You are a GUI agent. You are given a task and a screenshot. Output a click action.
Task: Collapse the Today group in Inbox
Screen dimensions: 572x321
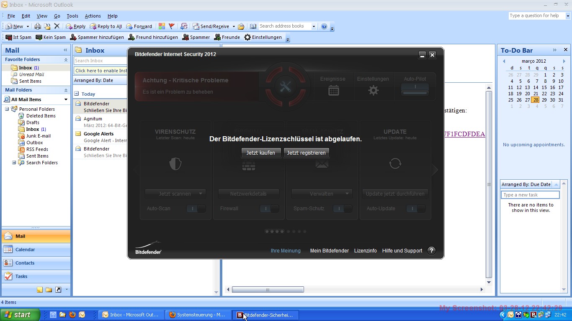coord(77,94)
